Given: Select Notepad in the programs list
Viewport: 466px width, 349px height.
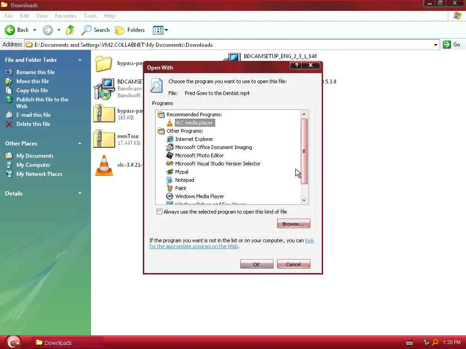Looking at the screenshot, I should click(x=184, y=180).
